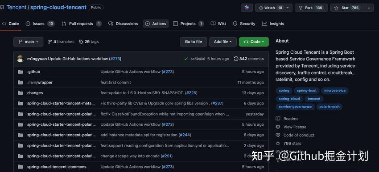Select the spring topic tag
The height and width of the screenshot is (172, 379).
(284, 91)
